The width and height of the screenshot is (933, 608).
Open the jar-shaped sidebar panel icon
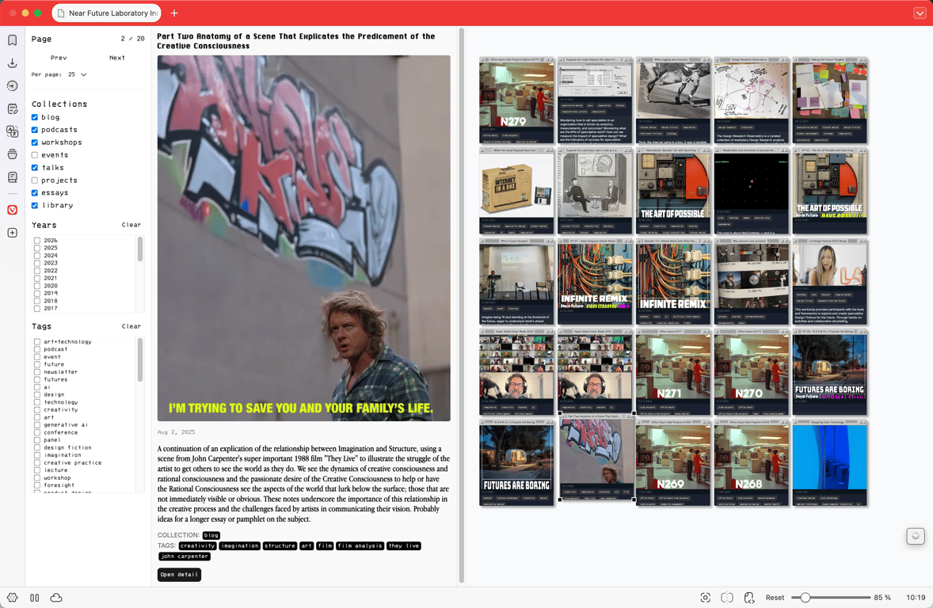[12, 154]
